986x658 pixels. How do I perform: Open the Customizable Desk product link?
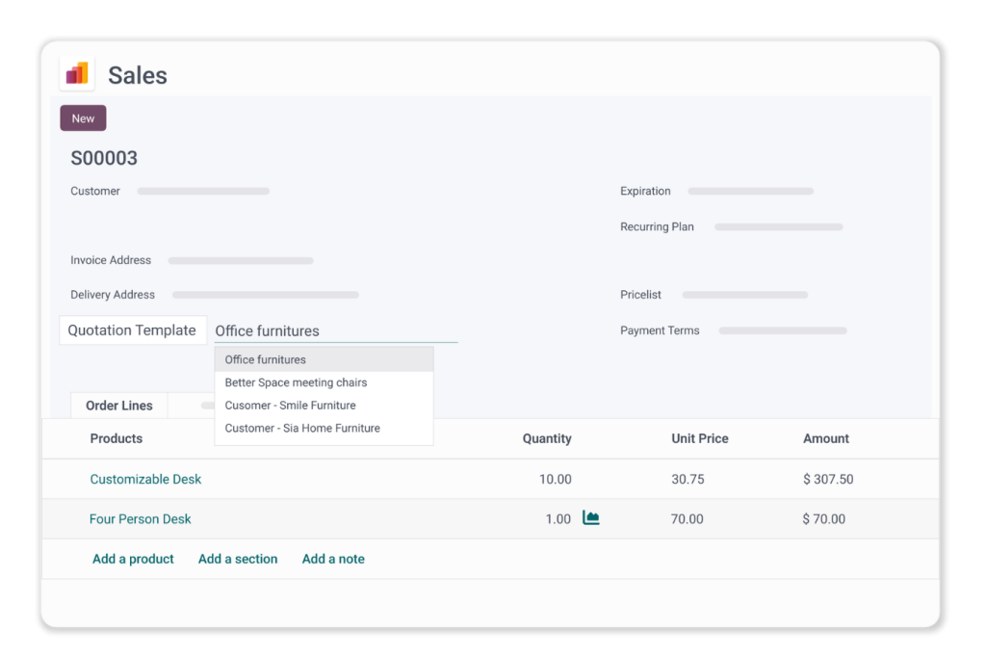pyautogui.click(x=145, y=479)
